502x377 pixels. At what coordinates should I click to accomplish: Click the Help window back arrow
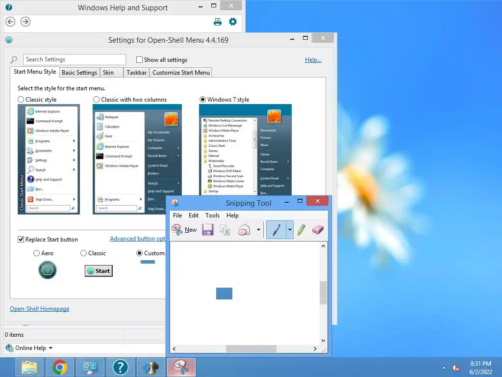pos(10,22)
